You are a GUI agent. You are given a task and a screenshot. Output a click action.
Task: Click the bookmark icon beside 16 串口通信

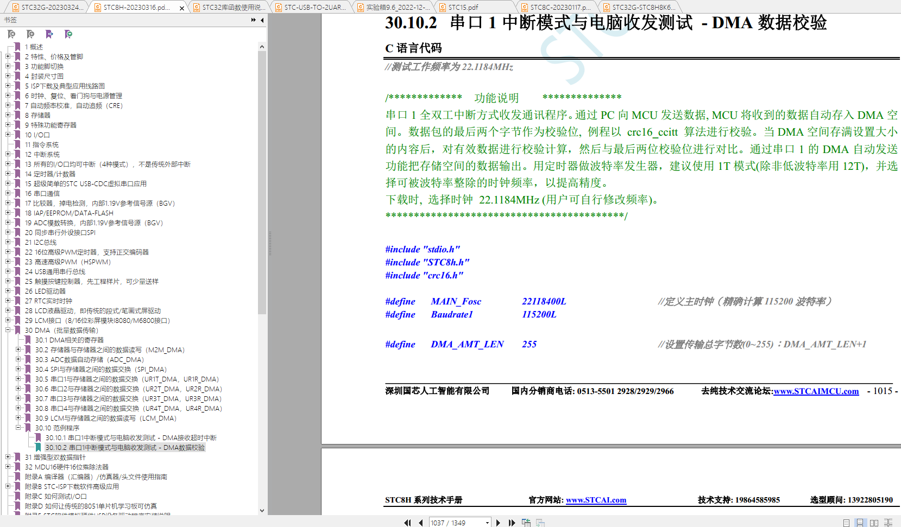[x=18, y=193]
